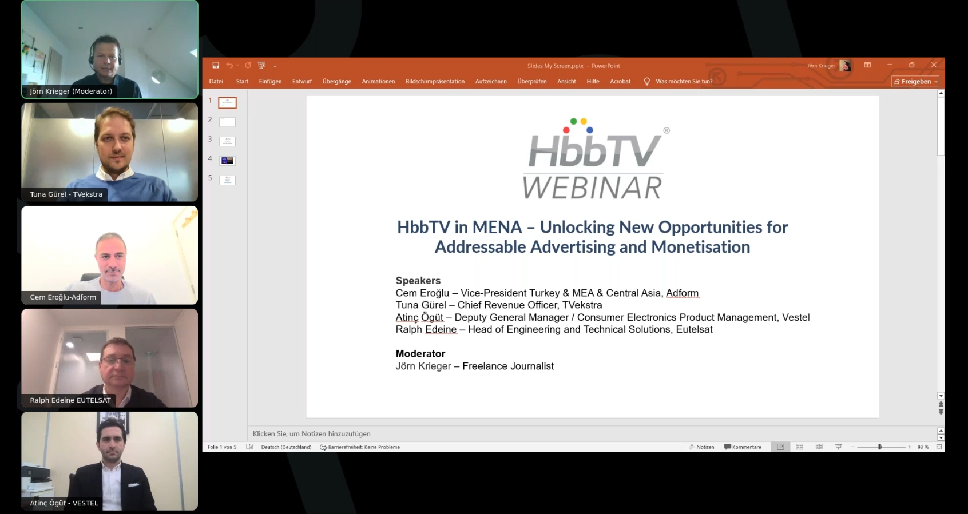Click the Save icon in quick access toolbar
The image size is (968, 514).
coord(216,66)
